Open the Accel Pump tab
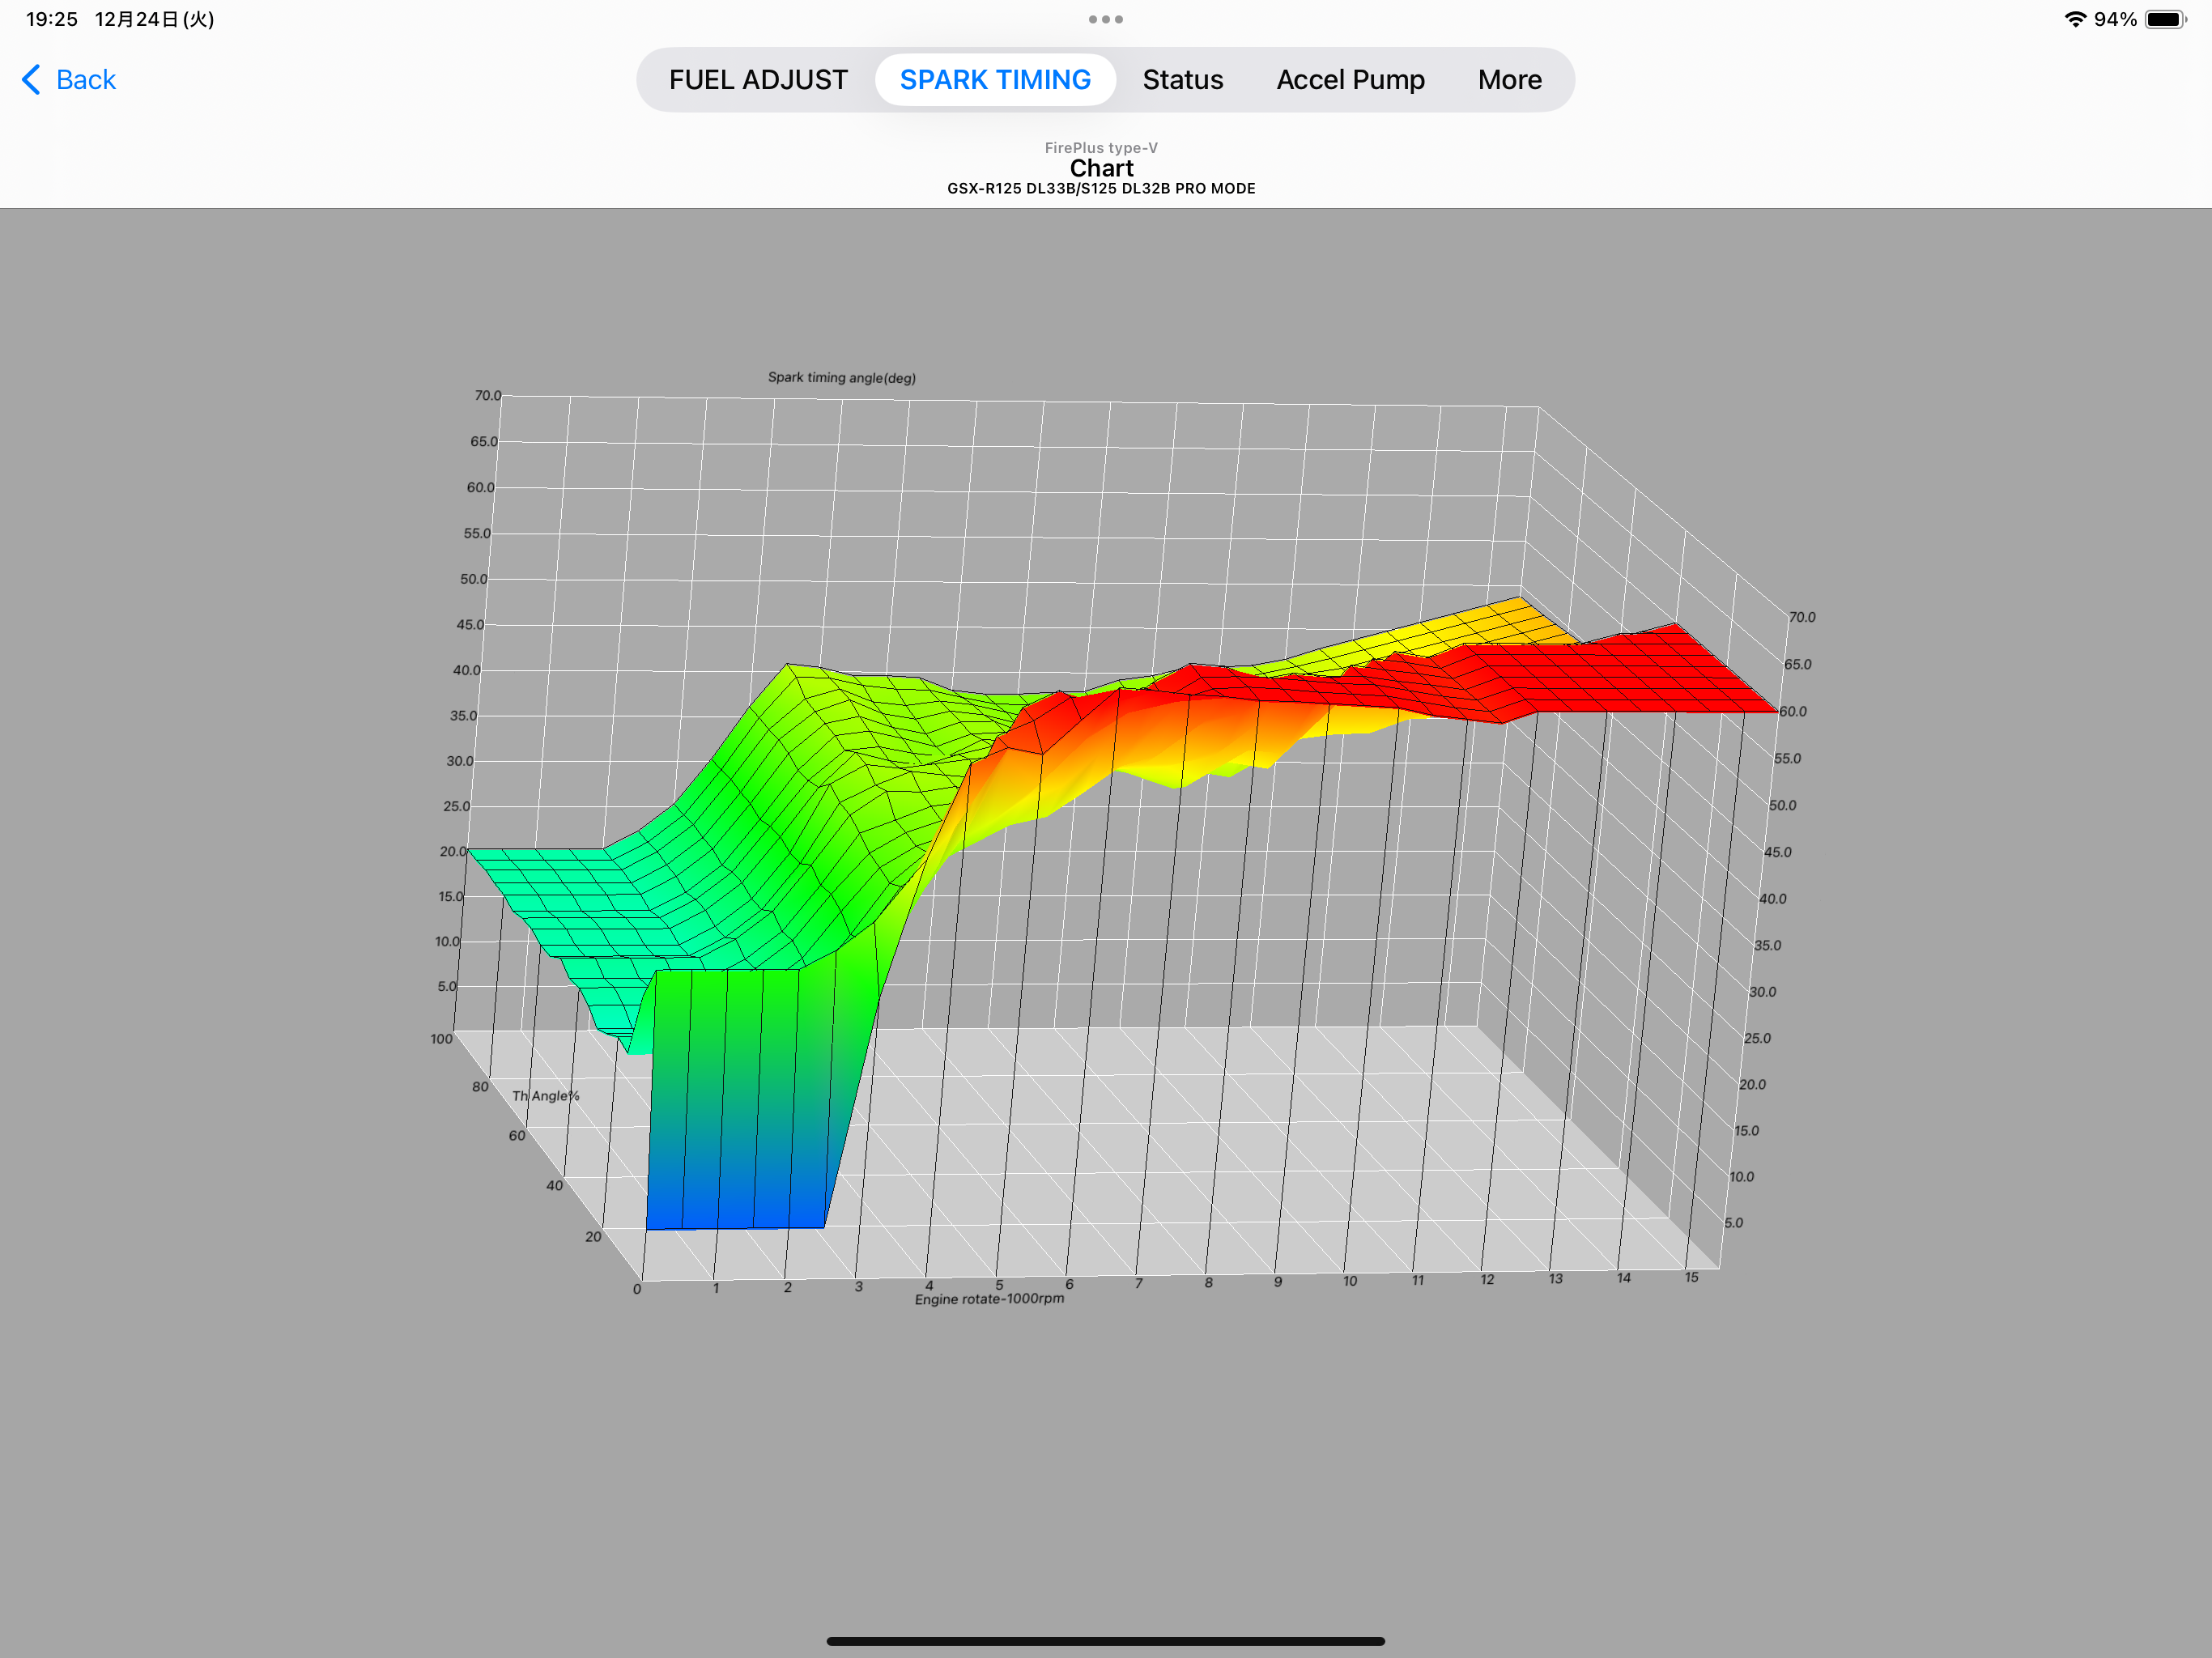 (x=1350, y=79)
